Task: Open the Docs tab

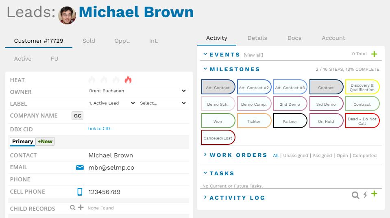Action: tap(294, 38)
